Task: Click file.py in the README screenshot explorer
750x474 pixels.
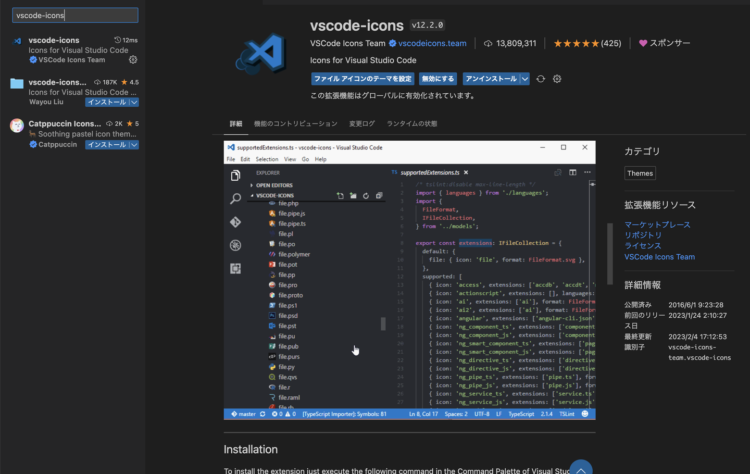Action: 286,367
